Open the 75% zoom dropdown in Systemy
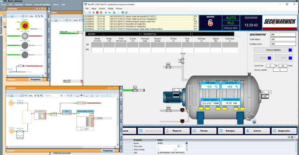299x155 pixels. (x=35, y=16)
